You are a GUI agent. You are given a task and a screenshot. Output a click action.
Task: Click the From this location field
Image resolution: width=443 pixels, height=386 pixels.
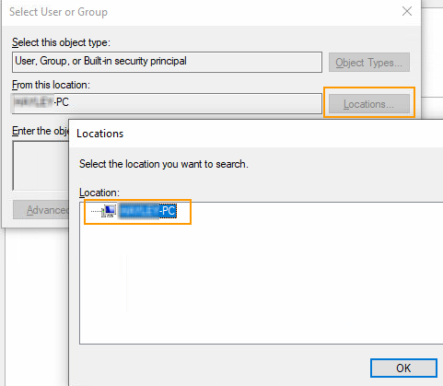pyautogui.click(x=167, y=103)
